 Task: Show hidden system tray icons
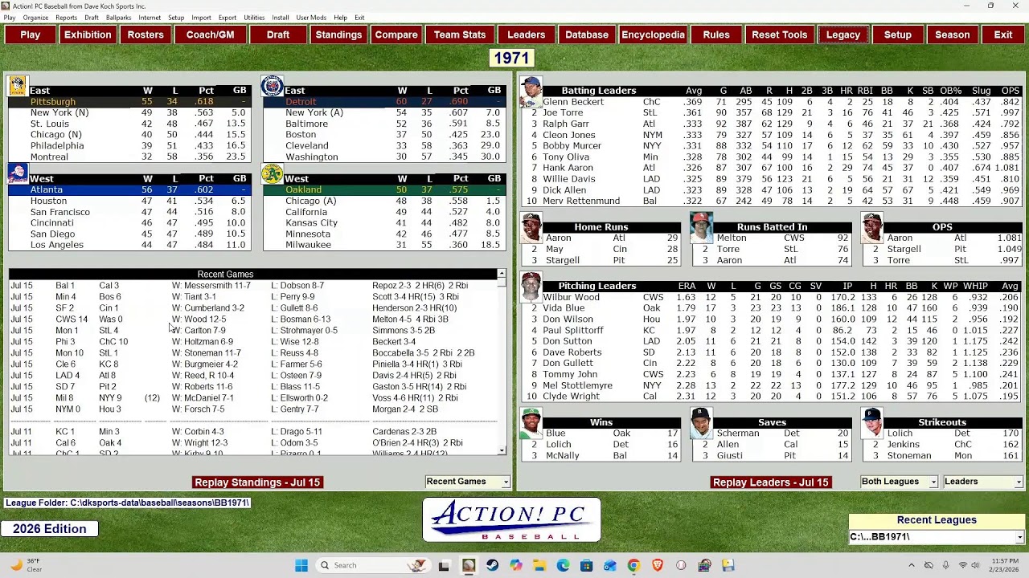click(x=911, y=565)
